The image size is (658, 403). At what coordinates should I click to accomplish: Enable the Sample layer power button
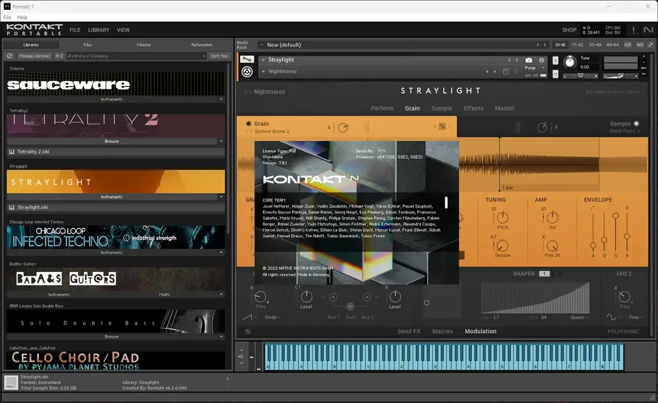[x=636, y=124]
